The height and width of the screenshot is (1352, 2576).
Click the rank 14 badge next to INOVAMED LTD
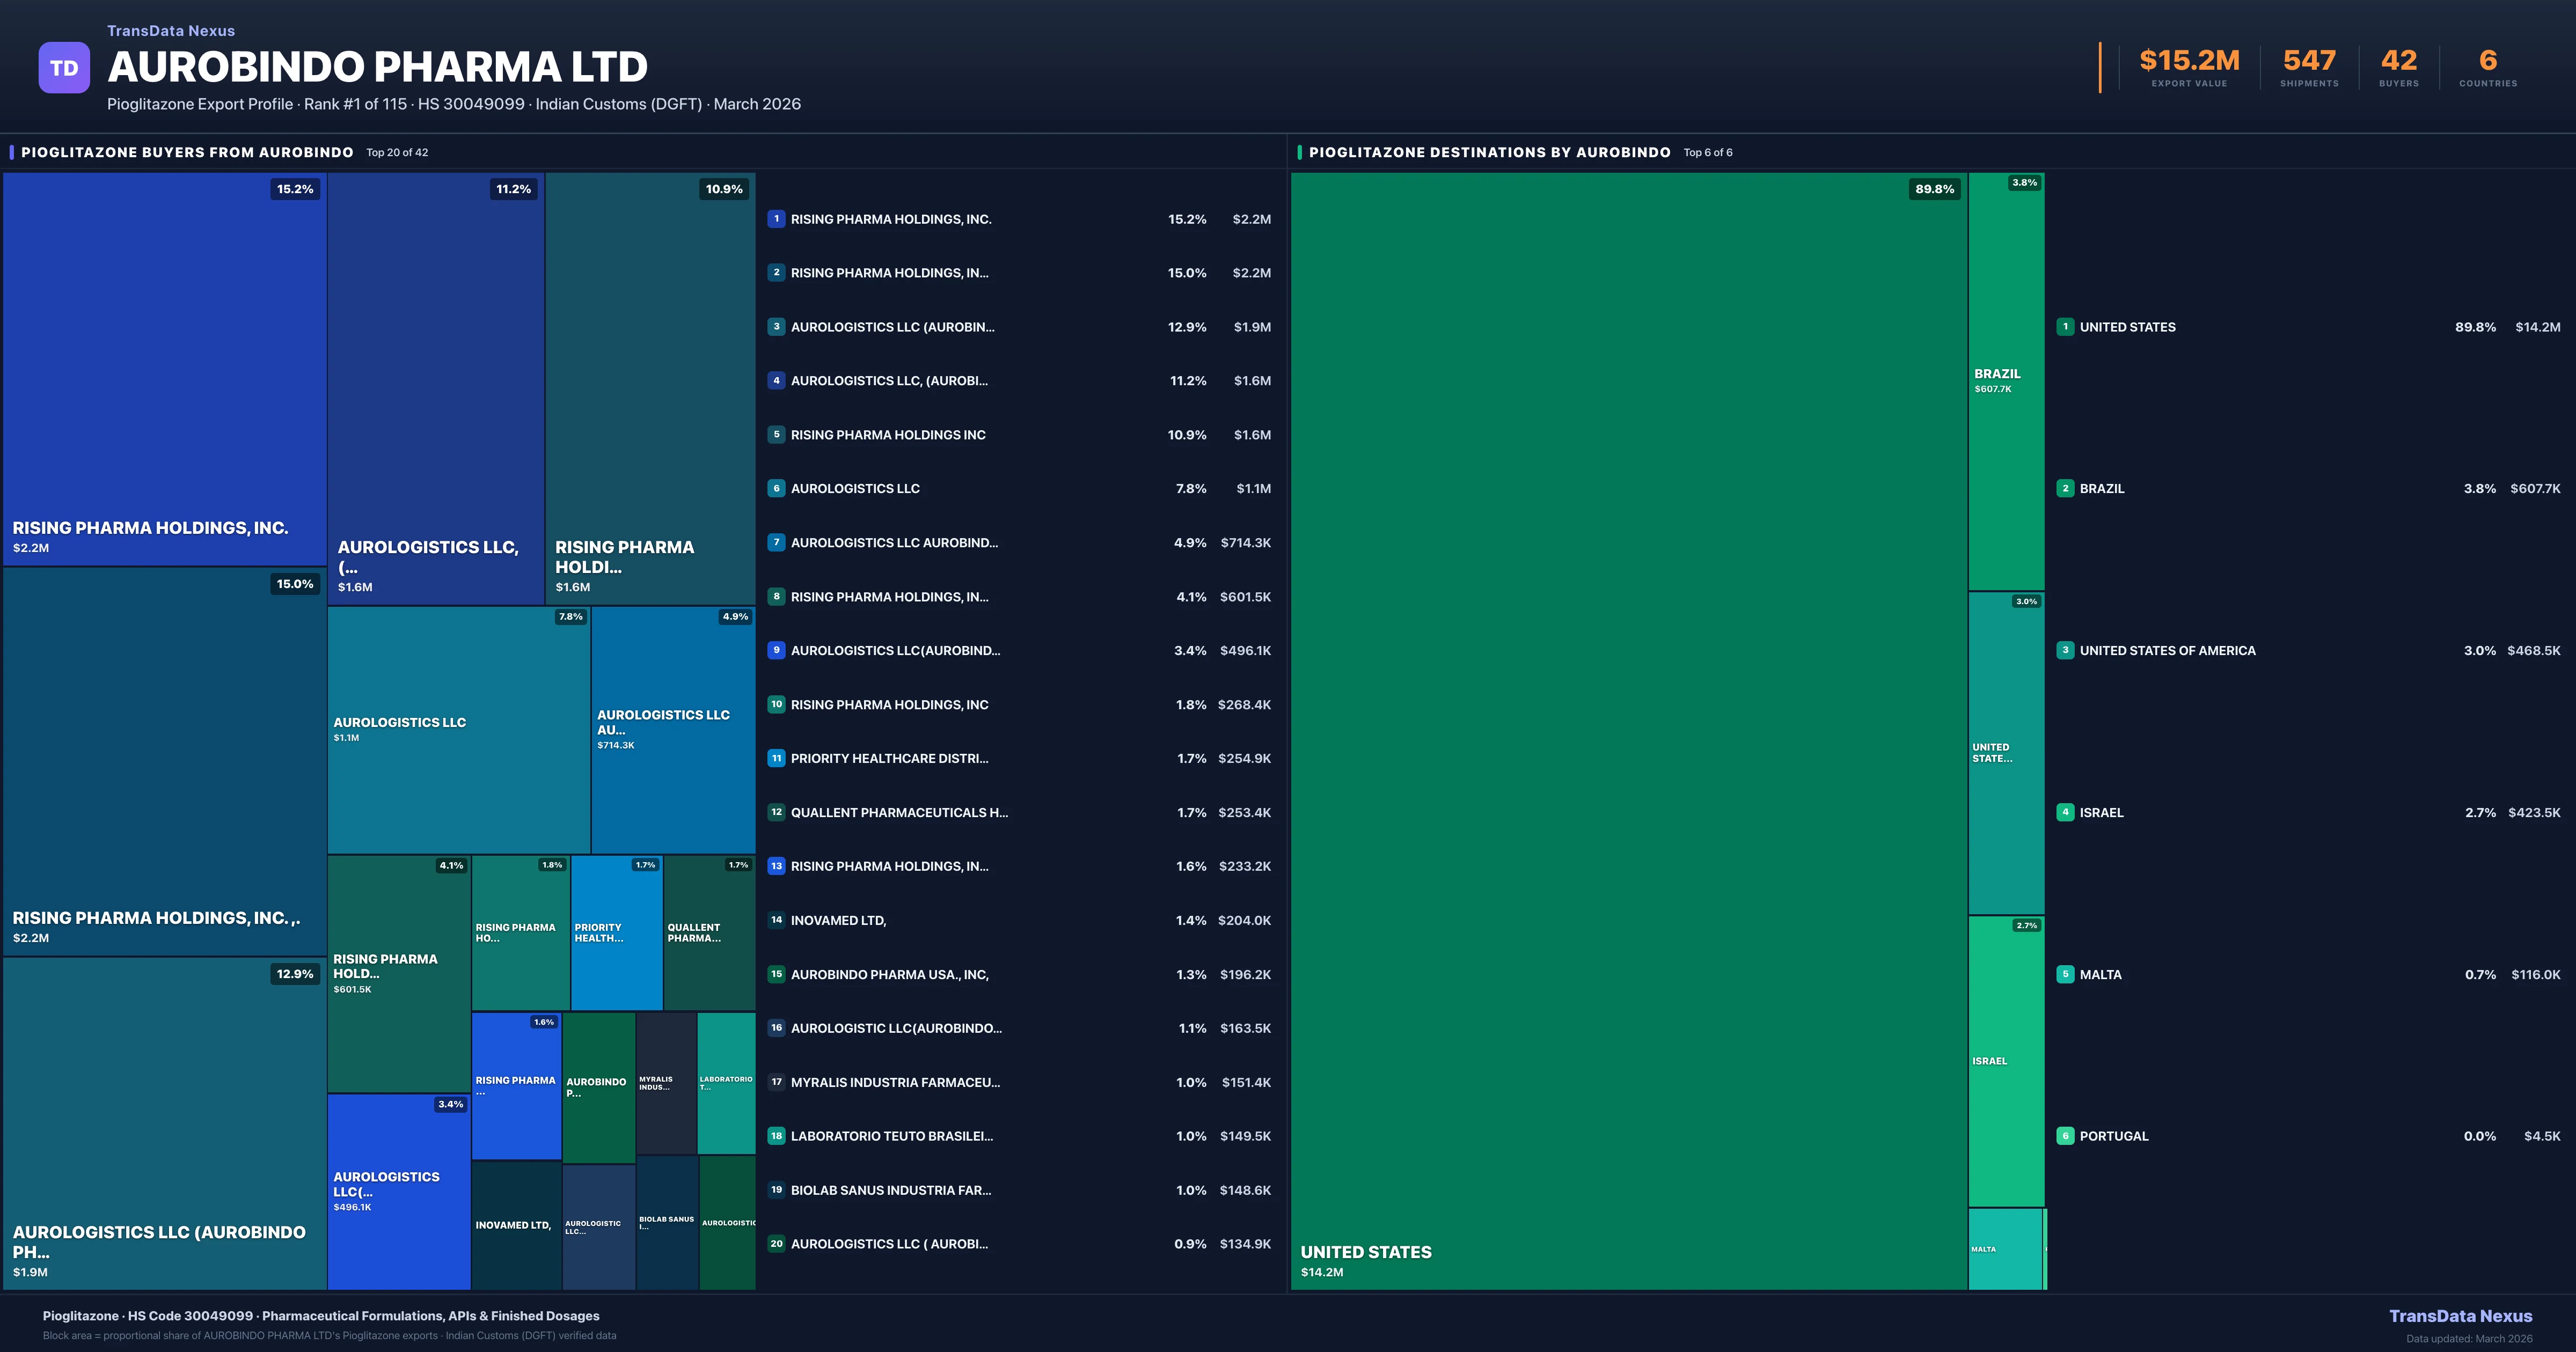pyautogui.click(x=777, y=920)
